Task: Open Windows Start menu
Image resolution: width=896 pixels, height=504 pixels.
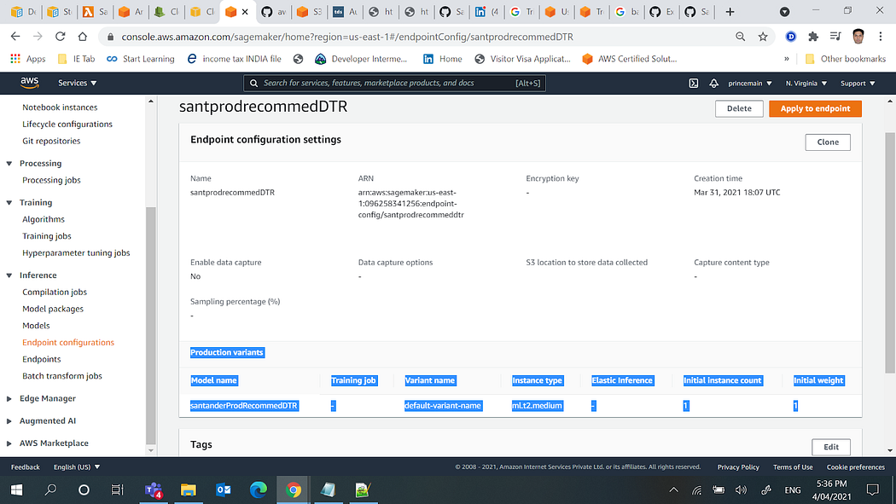Action: point(16,490)
